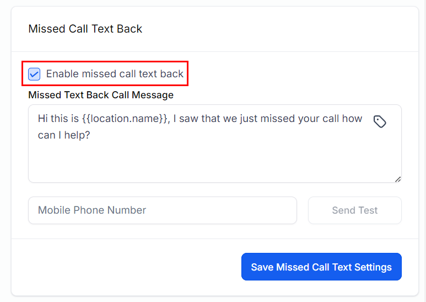Click the word "this" in the message
This screenshot has height=302, width=426.
tap(61, 119)
